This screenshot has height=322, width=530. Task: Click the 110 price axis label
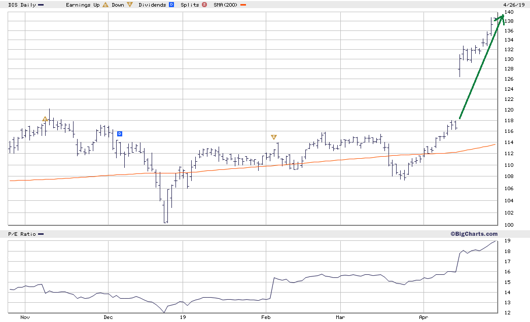[x=509, y=165]
